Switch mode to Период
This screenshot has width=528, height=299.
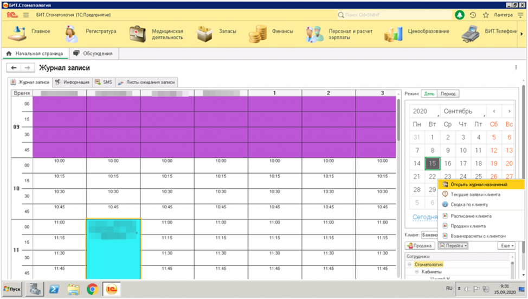pos(448,93)
